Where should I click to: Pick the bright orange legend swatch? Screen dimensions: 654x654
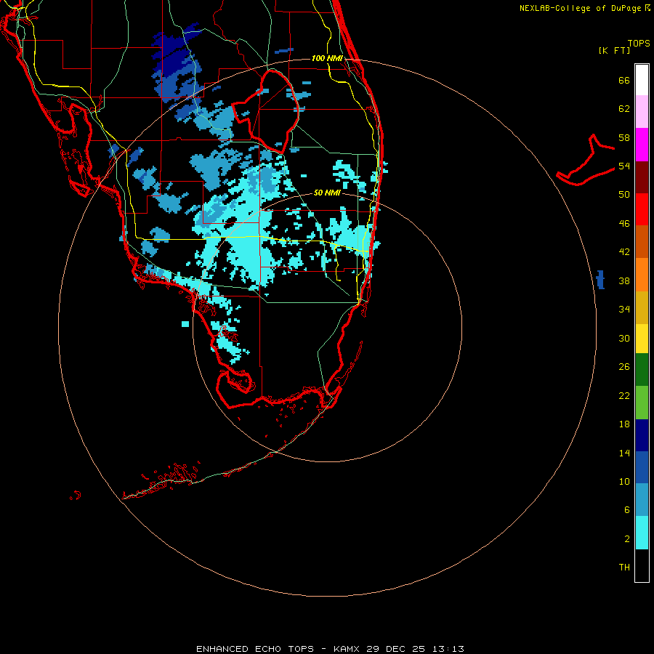pos(642,275)
